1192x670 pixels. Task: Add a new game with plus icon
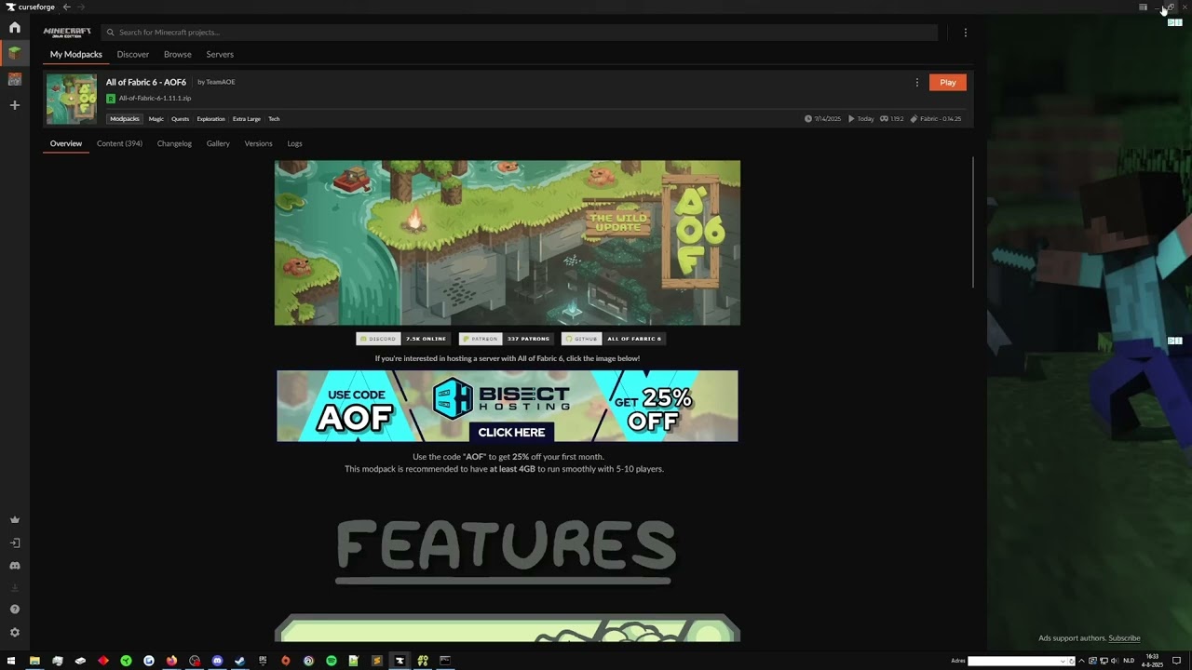(x=14, y=105)
